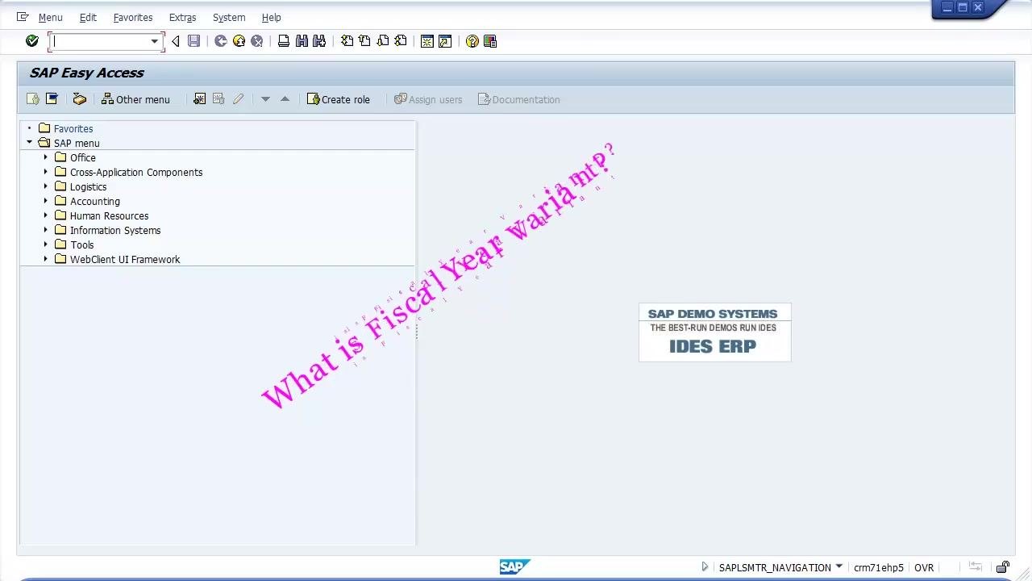Screen dimensions: 1032x581
Task: Click the yellow Exit icon
Action: coord(239,41)
